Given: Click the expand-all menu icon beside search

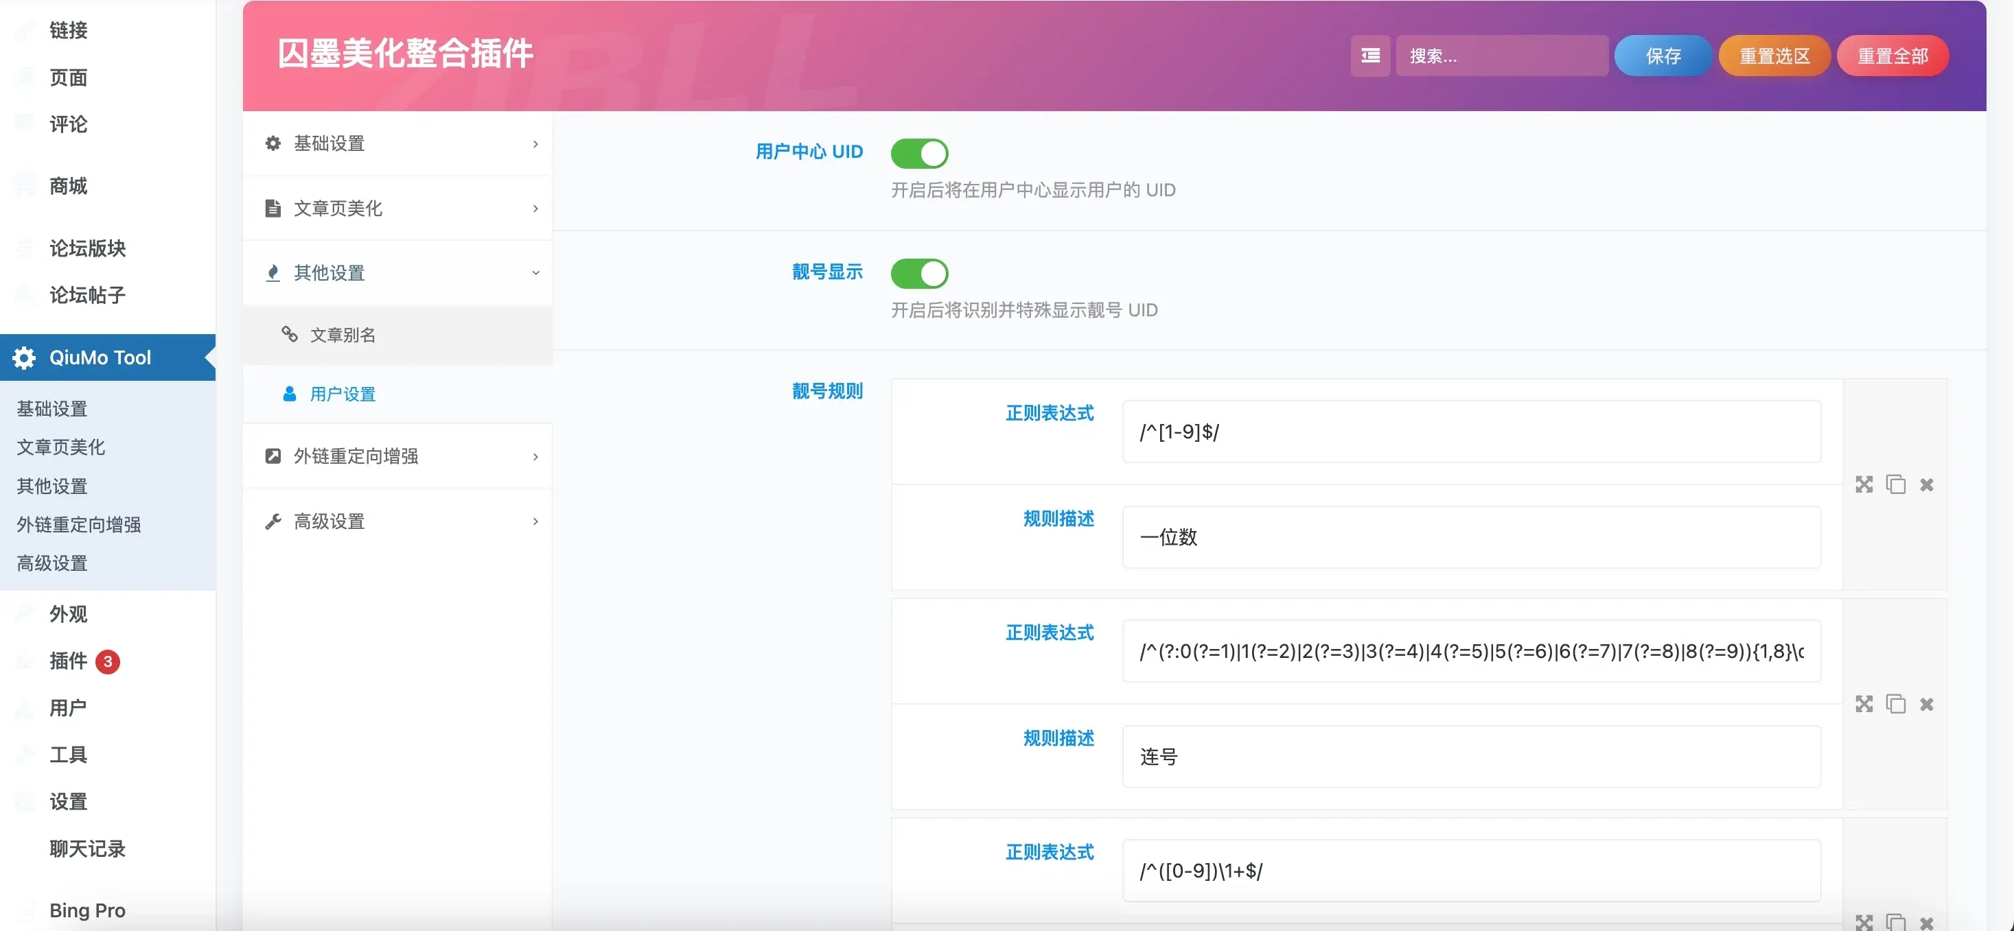Looking at the screenshot, I should click(1369, 56).
